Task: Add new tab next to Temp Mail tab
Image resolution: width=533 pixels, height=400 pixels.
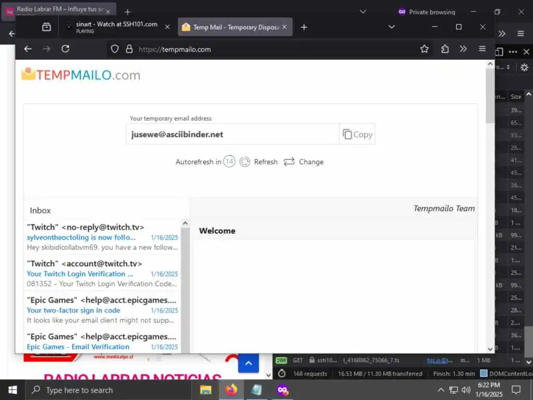Action: coord(304,27)
